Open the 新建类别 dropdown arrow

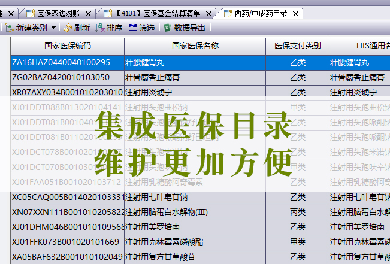[x=53, y=28]
